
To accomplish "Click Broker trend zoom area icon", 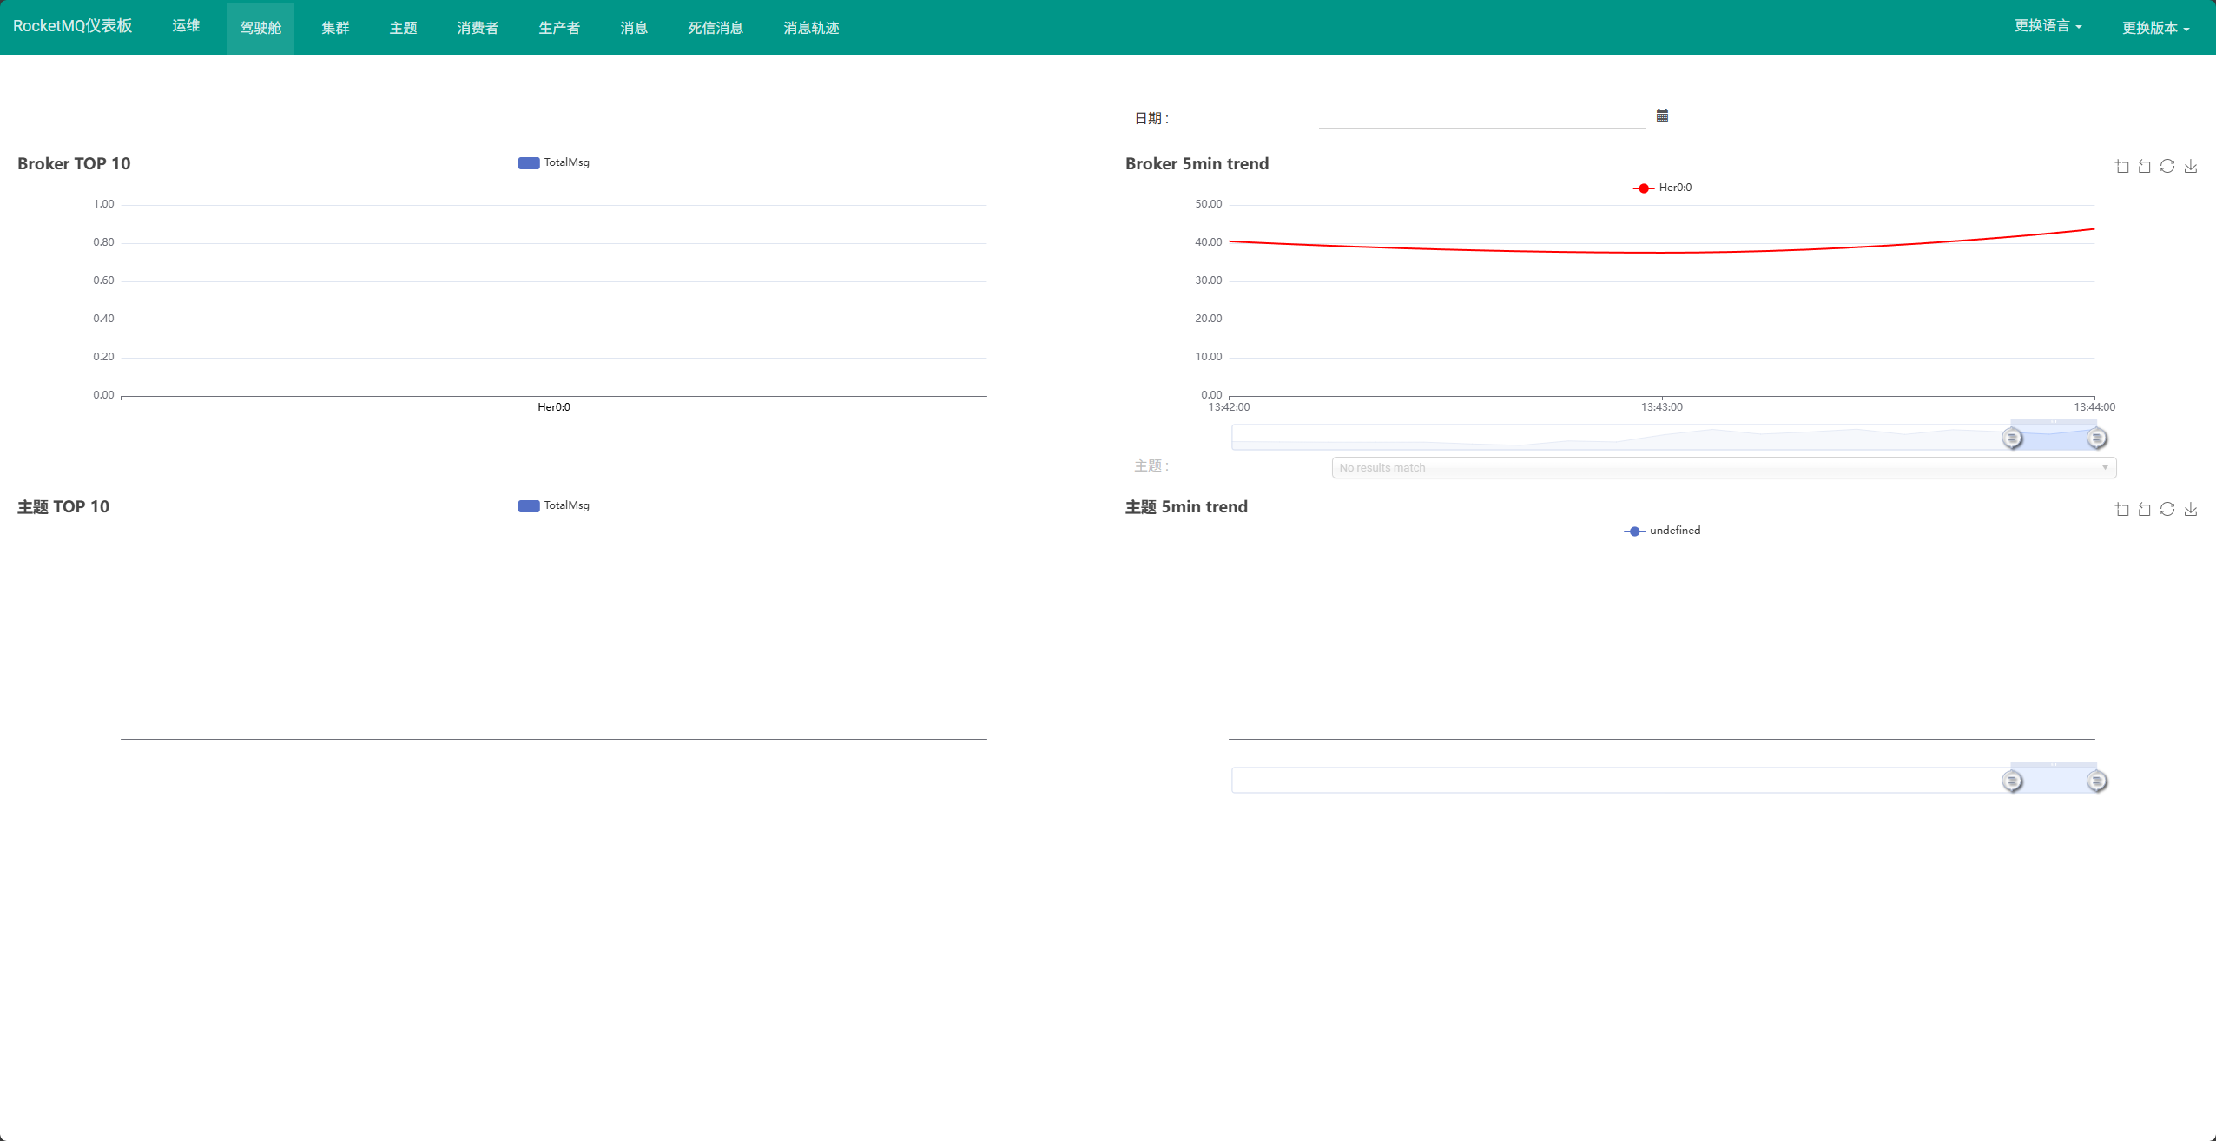I will pos(2122,166).
